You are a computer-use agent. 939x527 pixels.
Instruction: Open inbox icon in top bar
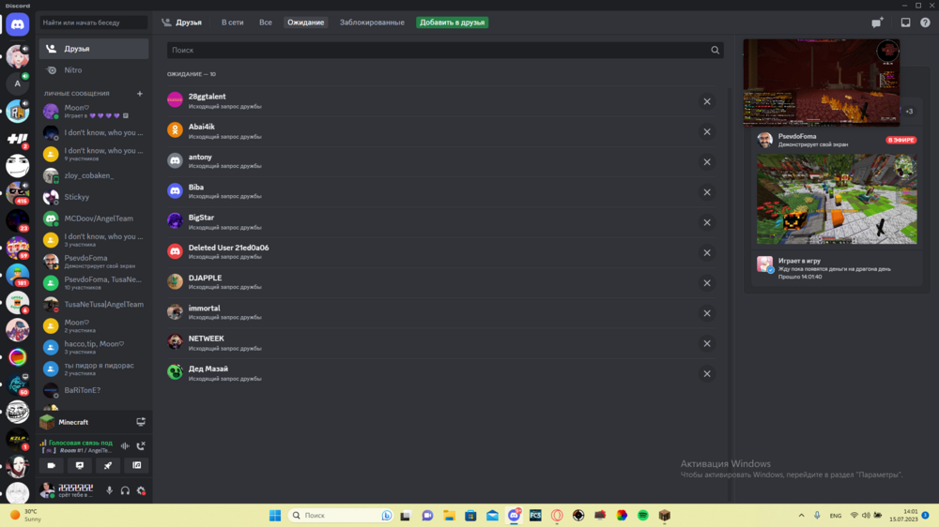pos(905,23)
